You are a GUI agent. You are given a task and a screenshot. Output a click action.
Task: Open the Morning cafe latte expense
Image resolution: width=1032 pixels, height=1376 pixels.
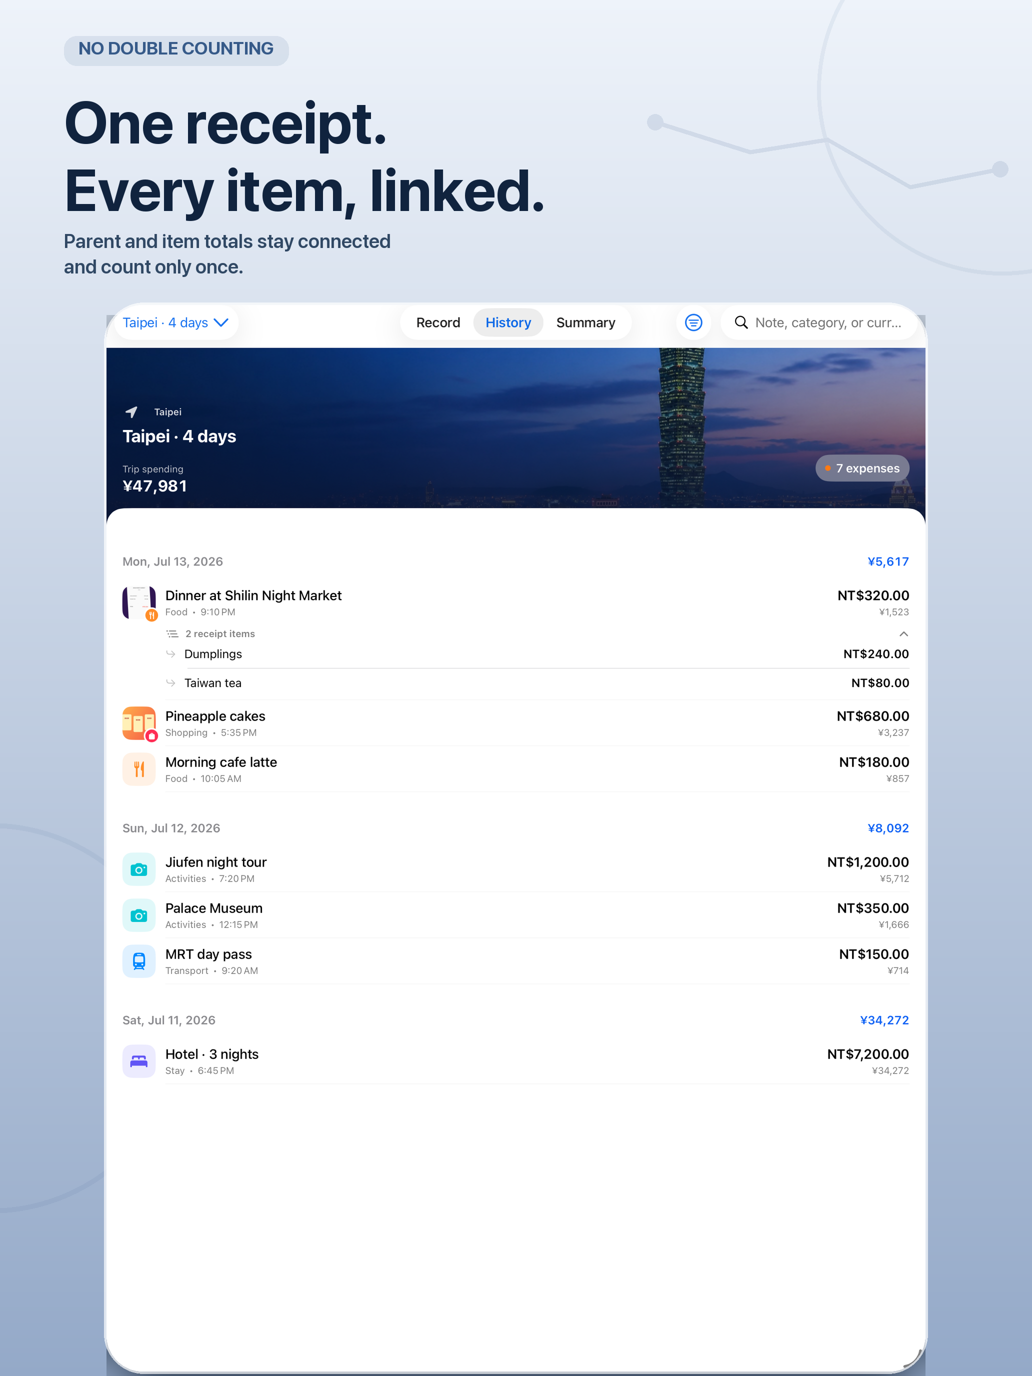click(x=515, y=769)
